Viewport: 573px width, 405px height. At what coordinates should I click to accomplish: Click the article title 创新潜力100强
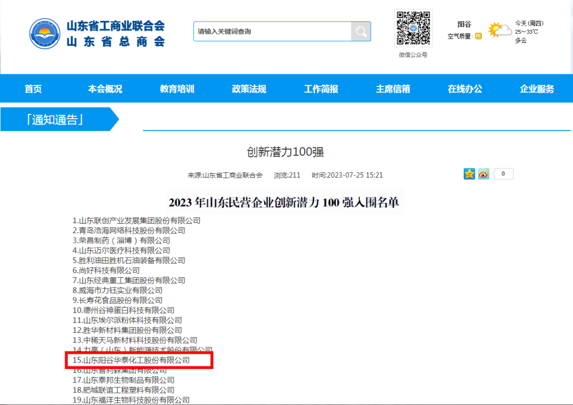pos(285,152)
